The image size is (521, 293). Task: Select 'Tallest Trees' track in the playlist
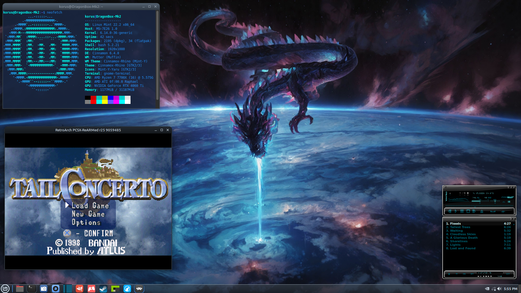(460, 227)
